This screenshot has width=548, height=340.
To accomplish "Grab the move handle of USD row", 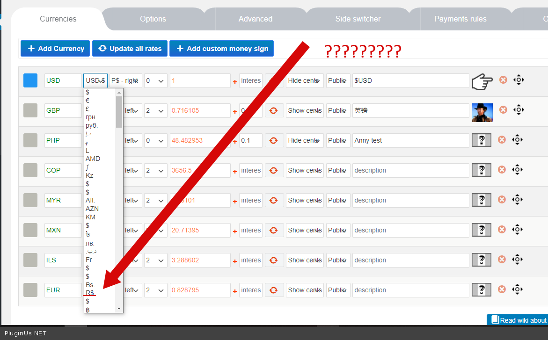I will click(519, 80).
